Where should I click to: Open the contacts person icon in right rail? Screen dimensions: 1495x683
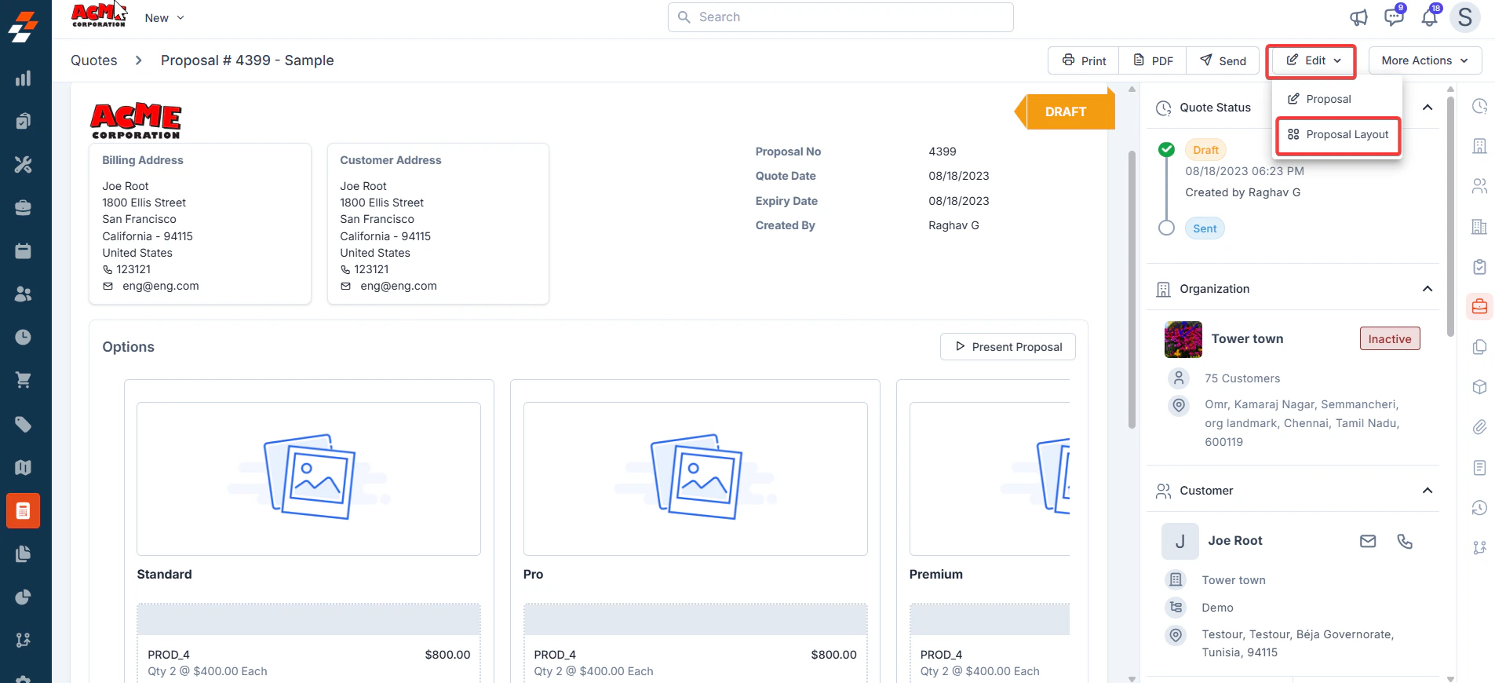[x=1479, y=186]
